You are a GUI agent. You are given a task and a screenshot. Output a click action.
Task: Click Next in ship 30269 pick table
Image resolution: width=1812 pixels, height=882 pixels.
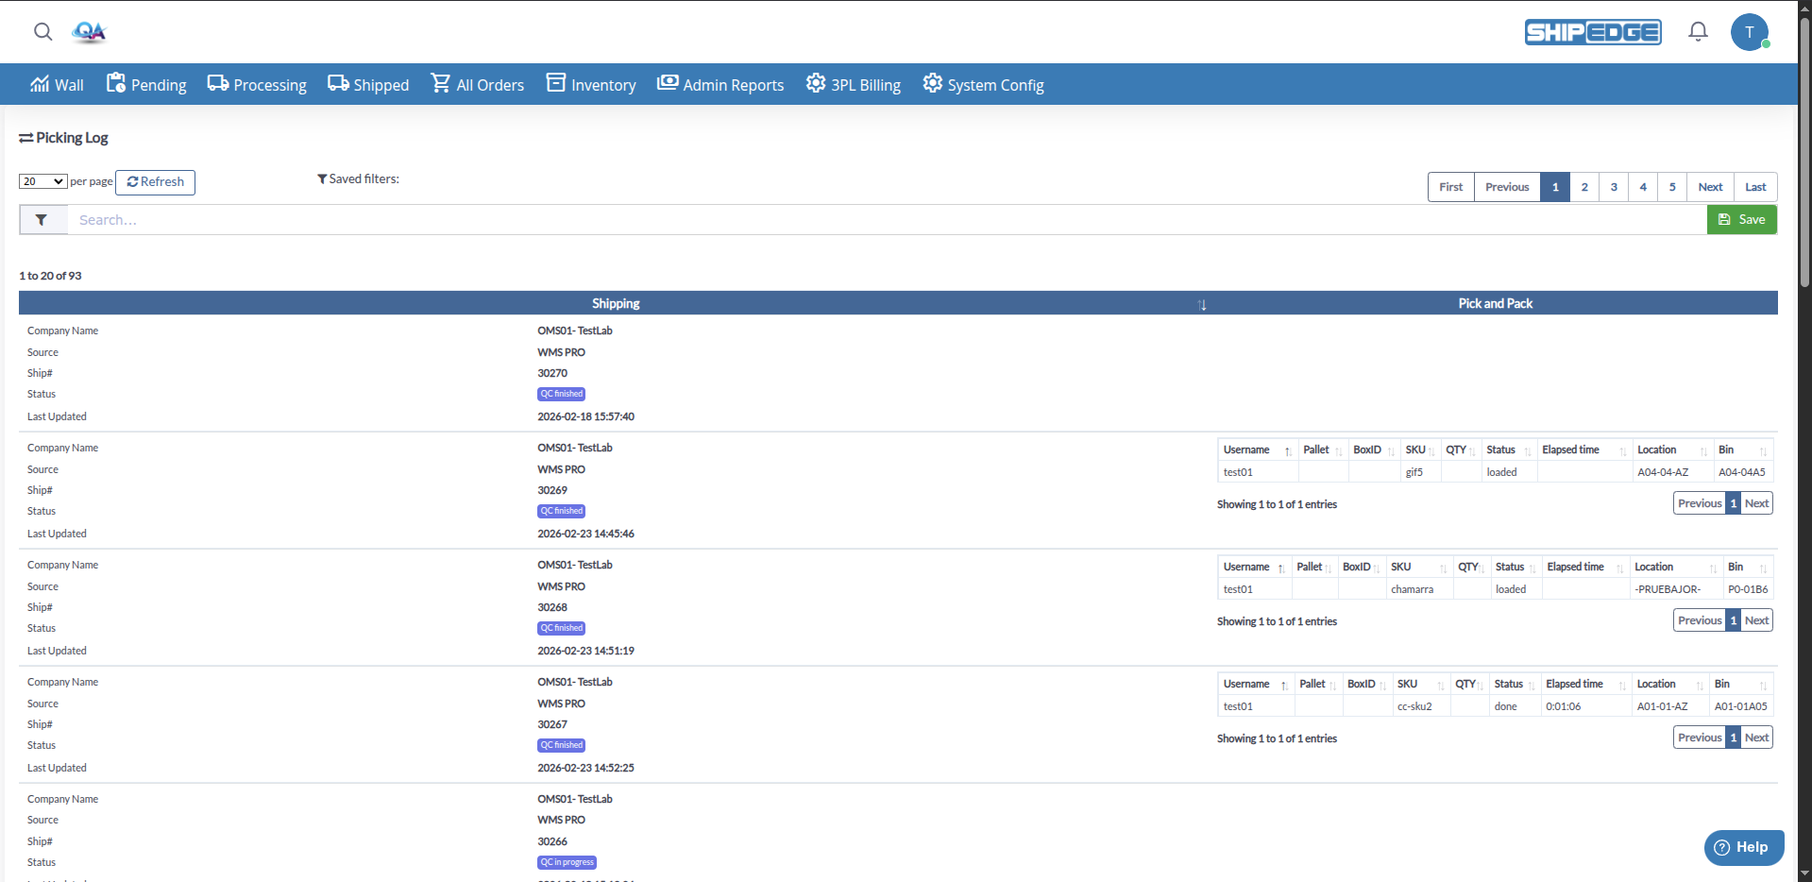(x=1756, y=503)
